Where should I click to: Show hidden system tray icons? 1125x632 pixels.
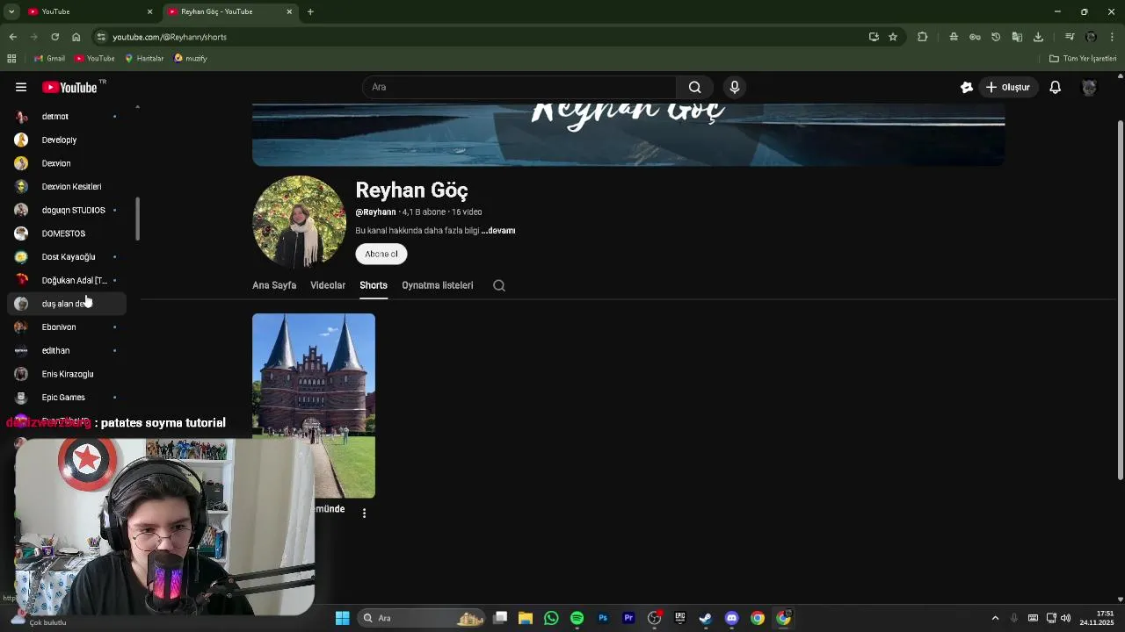995,618
